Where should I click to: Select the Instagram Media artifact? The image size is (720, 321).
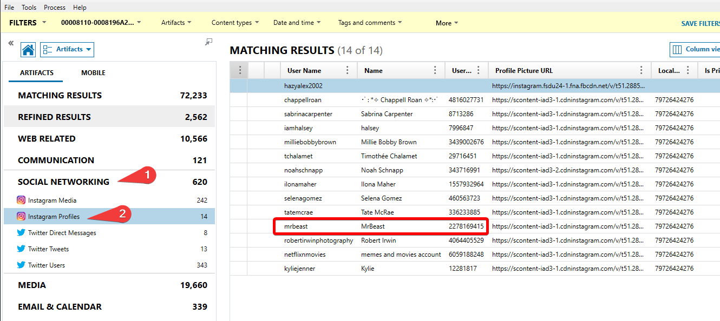(x=109, y=200)
